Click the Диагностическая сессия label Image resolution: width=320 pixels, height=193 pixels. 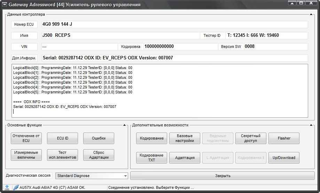click(x=28, y=176)
